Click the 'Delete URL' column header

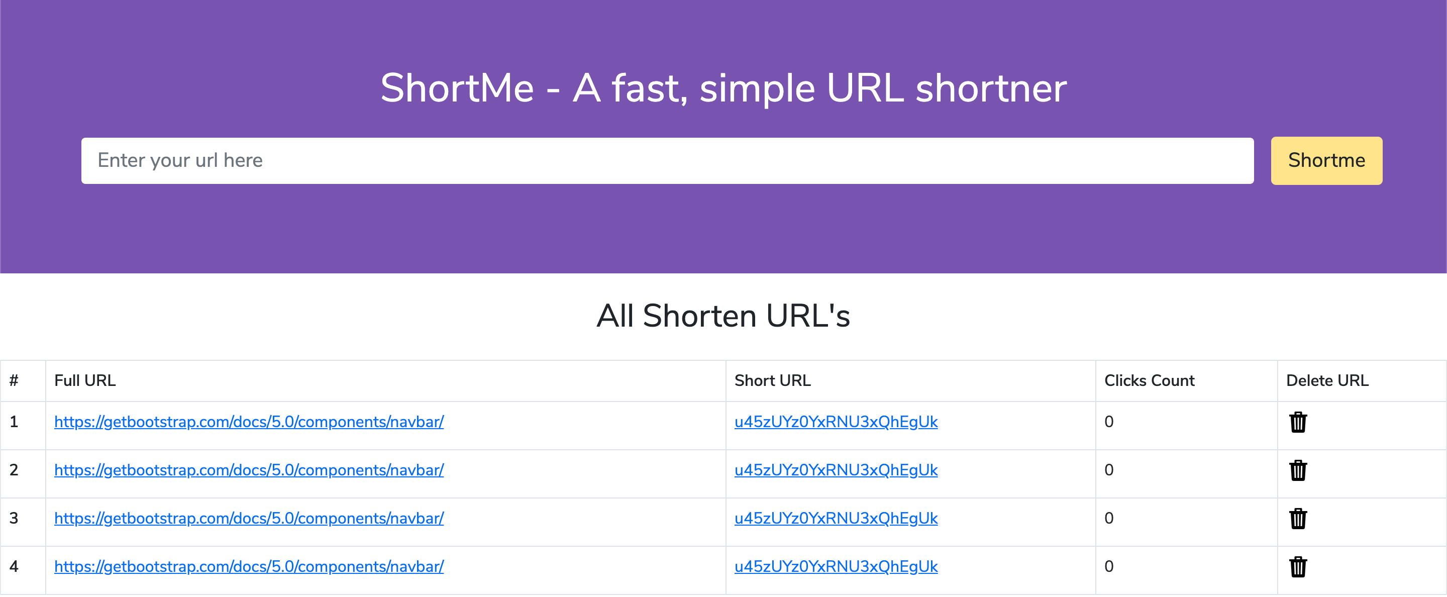pyautogui.click(x=1327, y=381)
